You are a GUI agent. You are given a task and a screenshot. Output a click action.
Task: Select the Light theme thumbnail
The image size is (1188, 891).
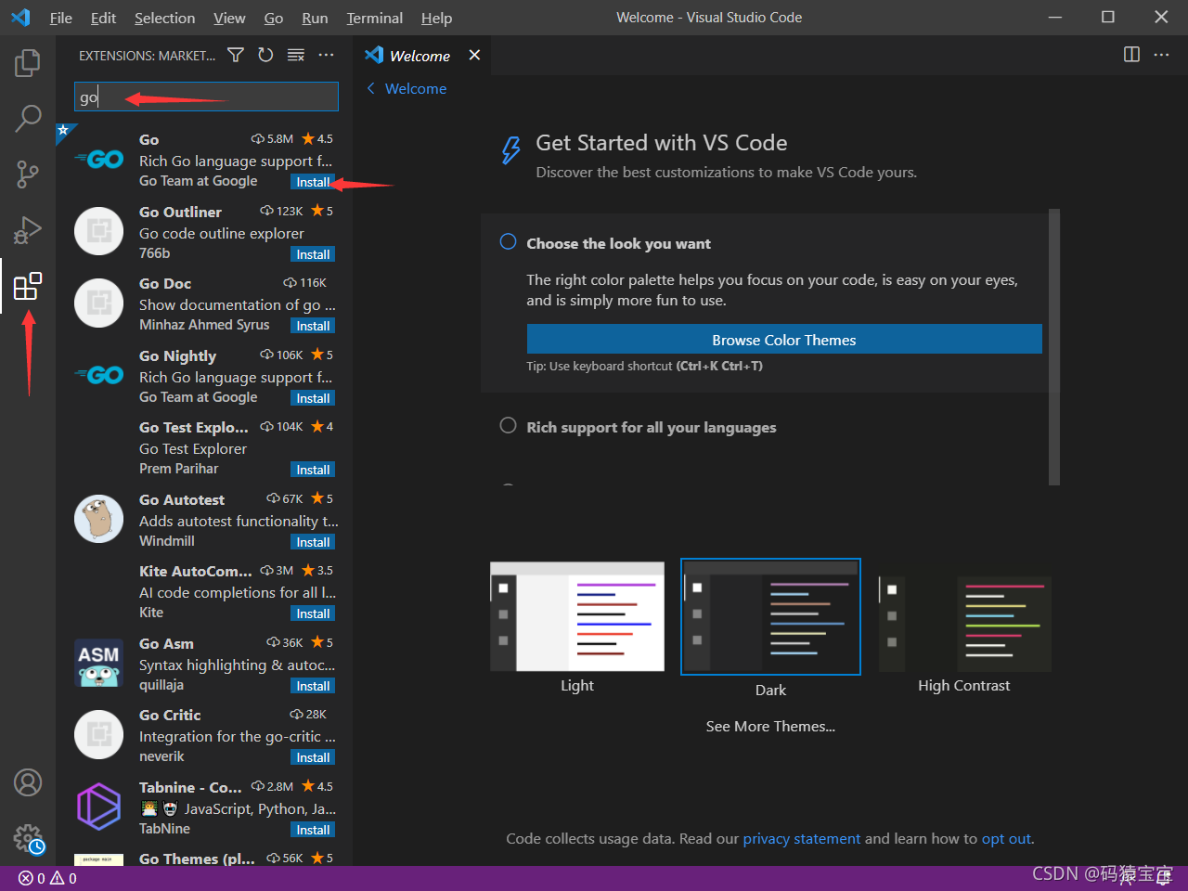pos(577,616)
